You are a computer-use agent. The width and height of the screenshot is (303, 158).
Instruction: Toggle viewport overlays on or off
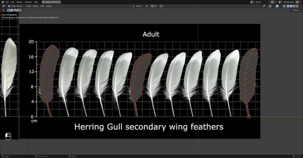pos(277,6)
